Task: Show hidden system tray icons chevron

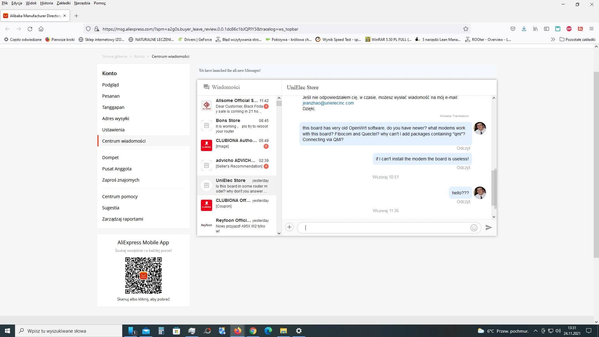Action: (x=535, y=331)
